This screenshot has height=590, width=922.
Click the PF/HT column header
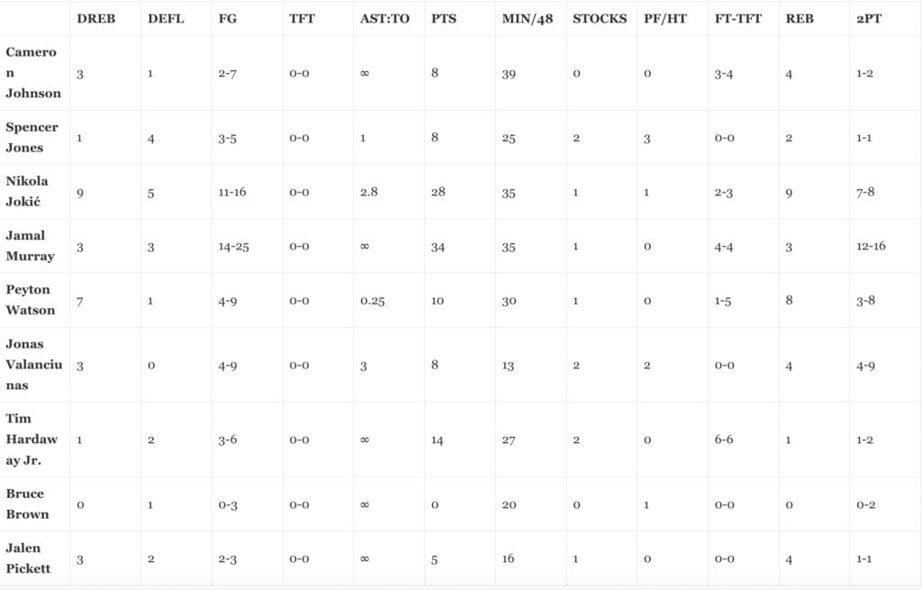pos(664,18)
